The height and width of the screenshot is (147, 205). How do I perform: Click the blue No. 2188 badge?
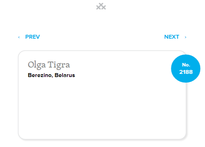(x=186, y=69)
